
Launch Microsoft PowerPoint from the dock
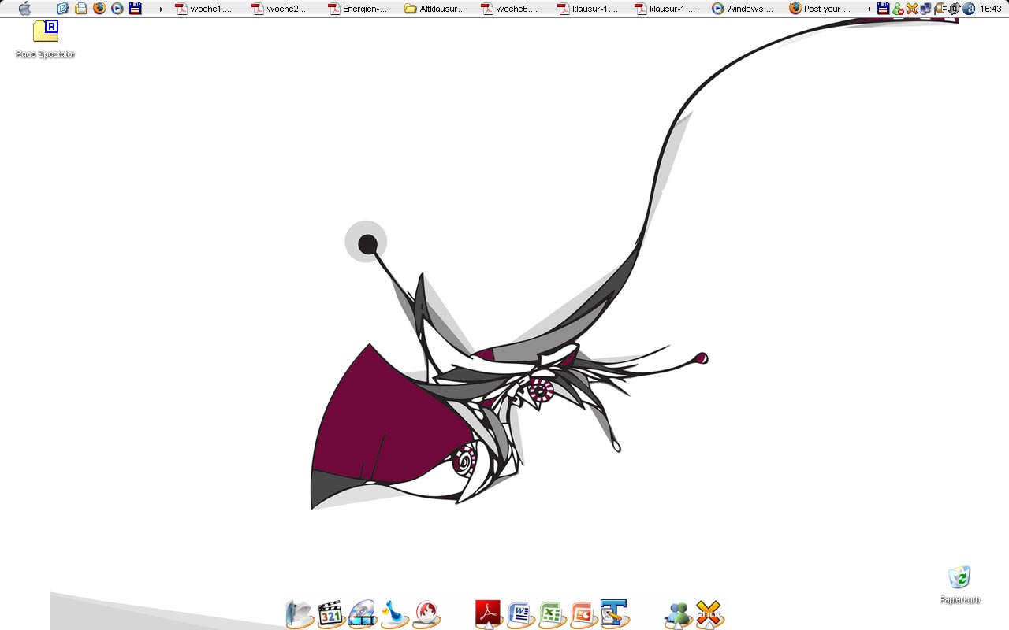[584, 614]
